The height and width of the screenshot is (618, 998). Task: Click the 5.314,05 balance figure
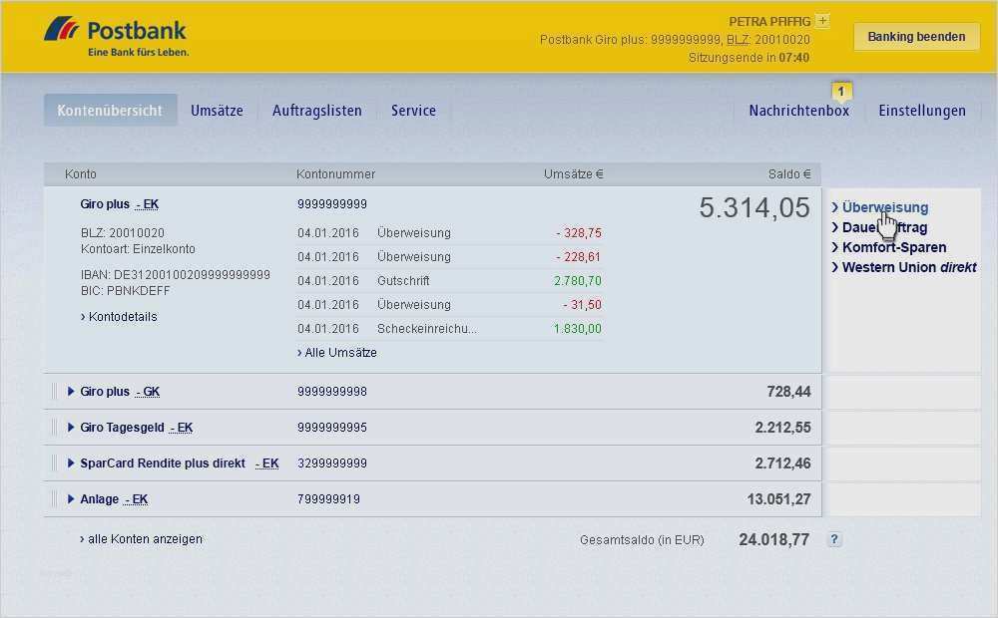[x=754, y=208]
